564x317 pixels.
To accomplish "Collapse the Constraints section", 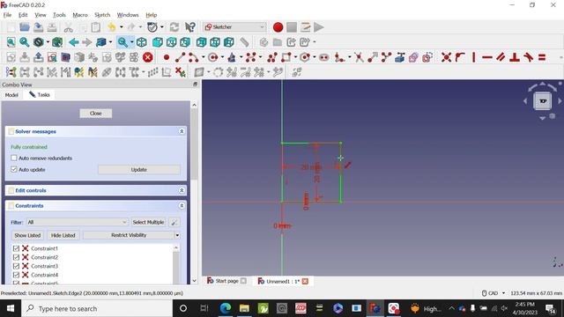I will point(182,206).
